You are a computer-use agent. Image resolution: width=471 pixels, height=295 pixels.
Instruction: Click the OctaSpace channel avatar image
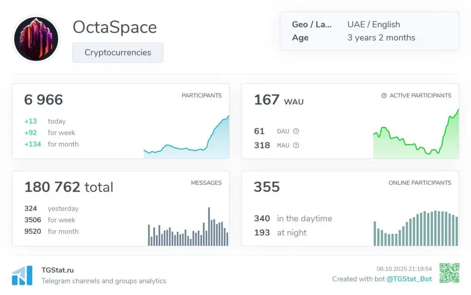[36, 39]
